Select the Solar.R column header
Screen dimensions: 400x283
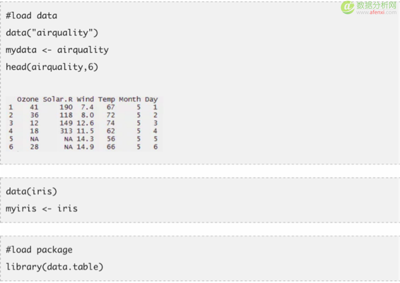[x=58, y=99]
